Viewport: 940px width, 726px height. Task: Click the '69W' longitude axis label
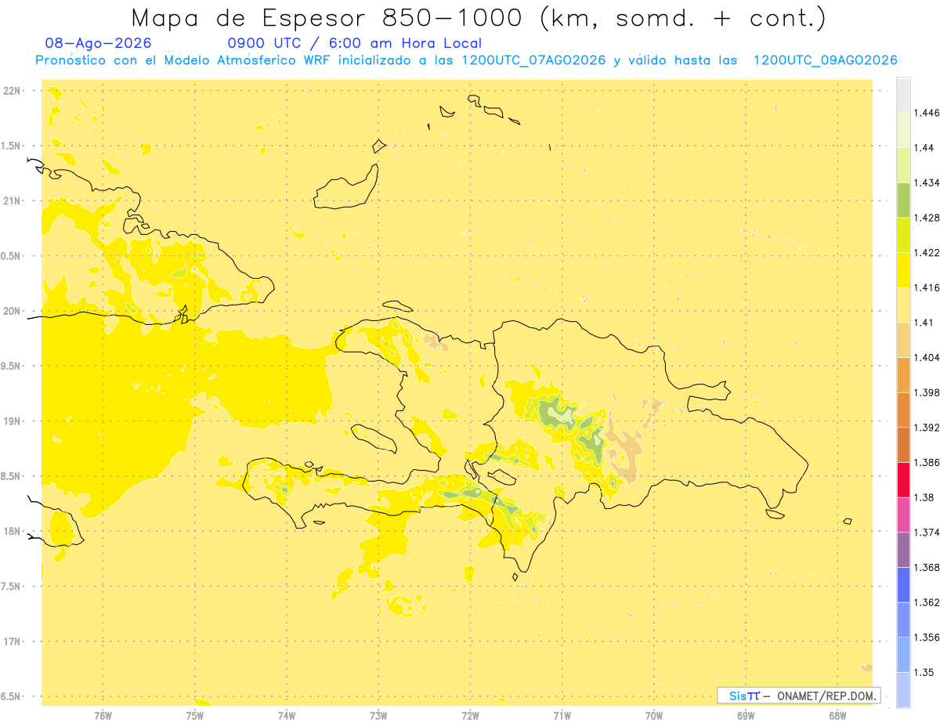pos(746,715)
